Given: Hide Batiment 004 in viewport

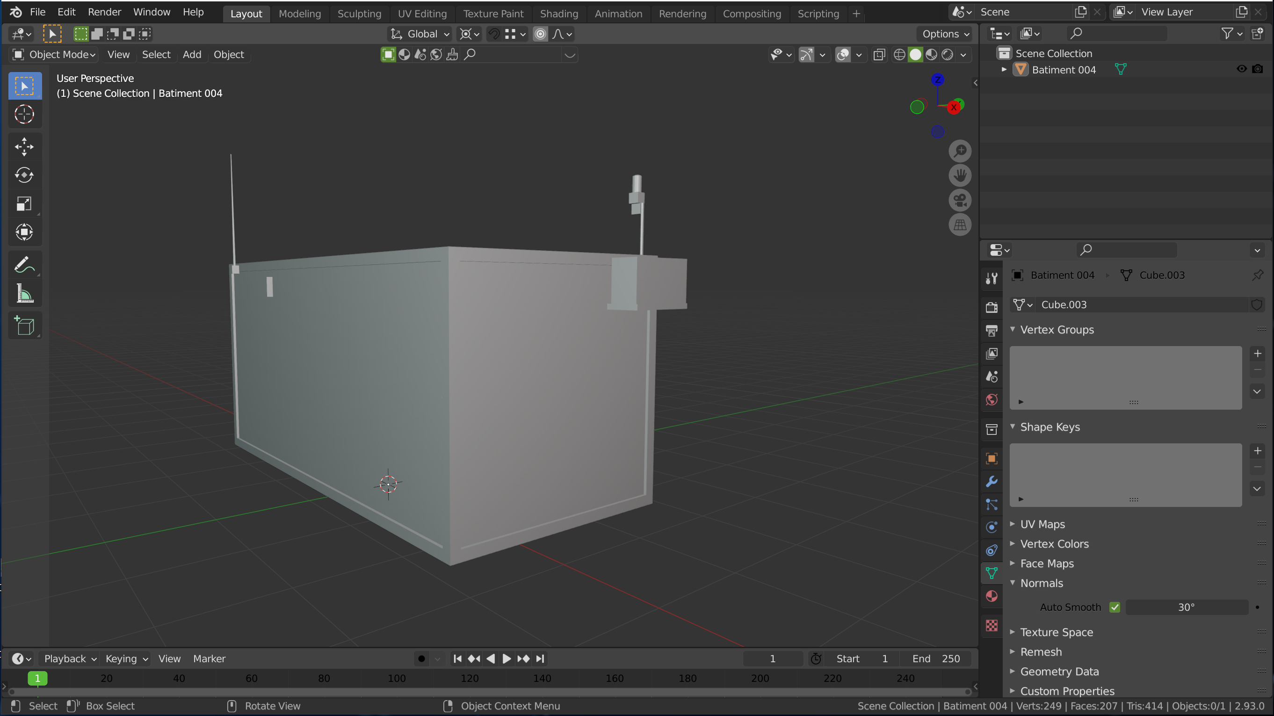Looking at the screenshot, I should [x=1241, y=69].
